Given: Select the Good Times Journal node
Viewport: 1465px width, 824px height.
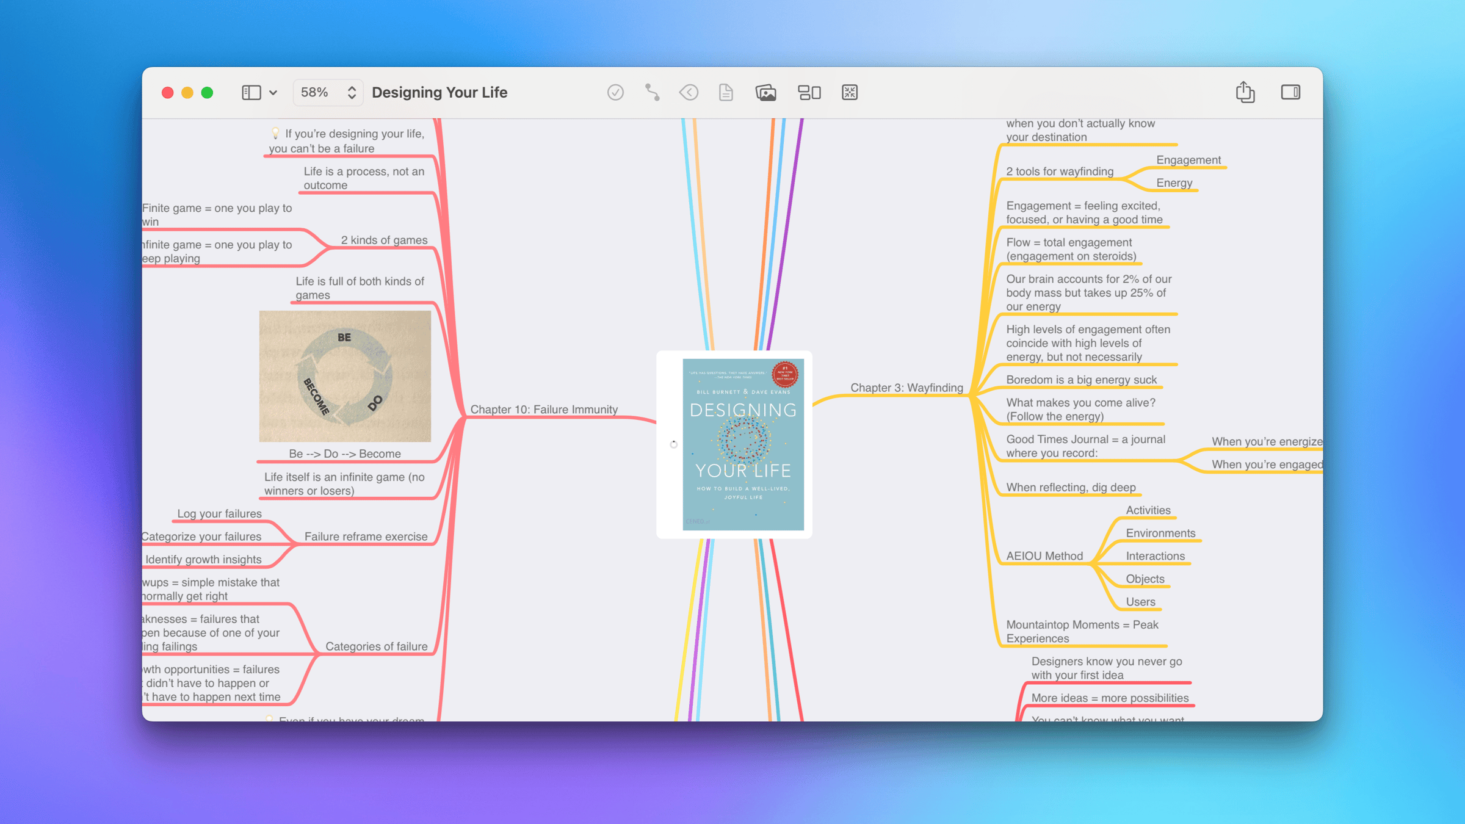Looking at the screenshot, I should click(x=1085, y=446).
